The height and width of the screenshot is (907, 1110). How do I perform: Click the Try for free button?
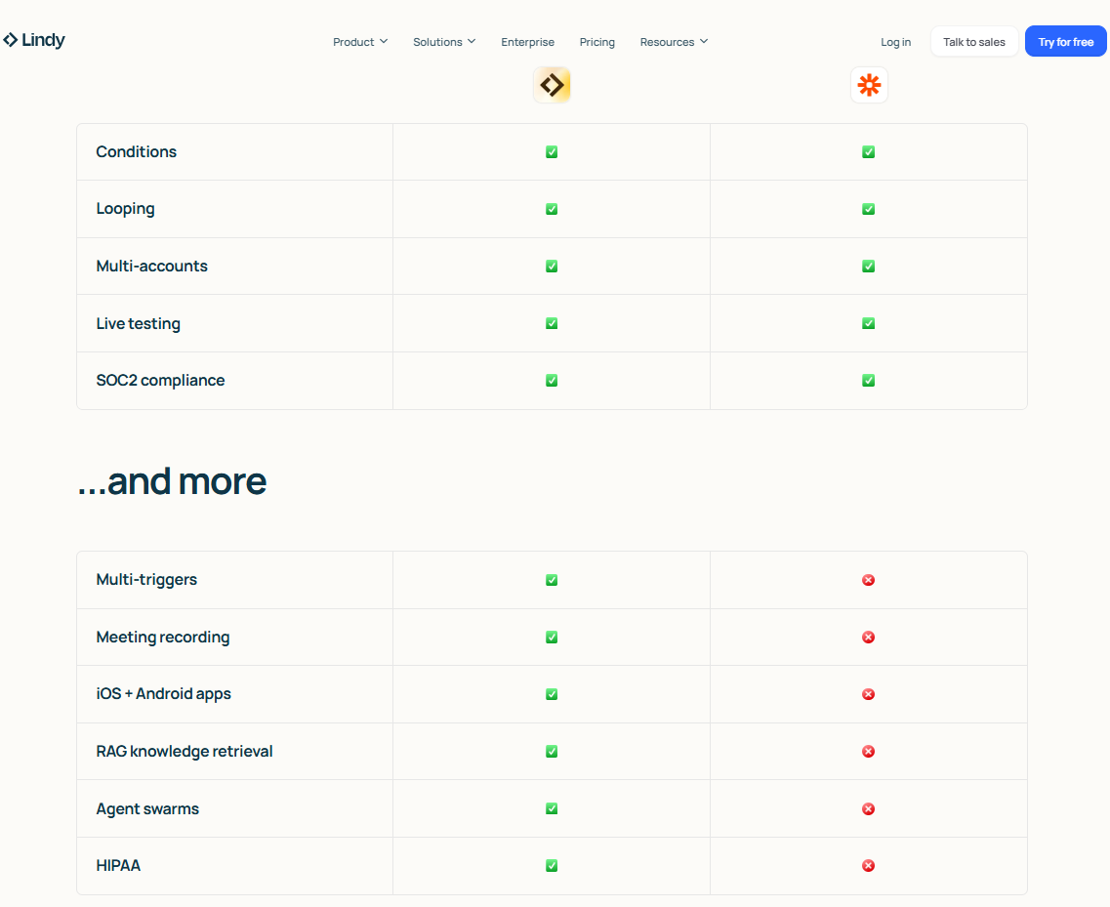tap(1065, 42)
